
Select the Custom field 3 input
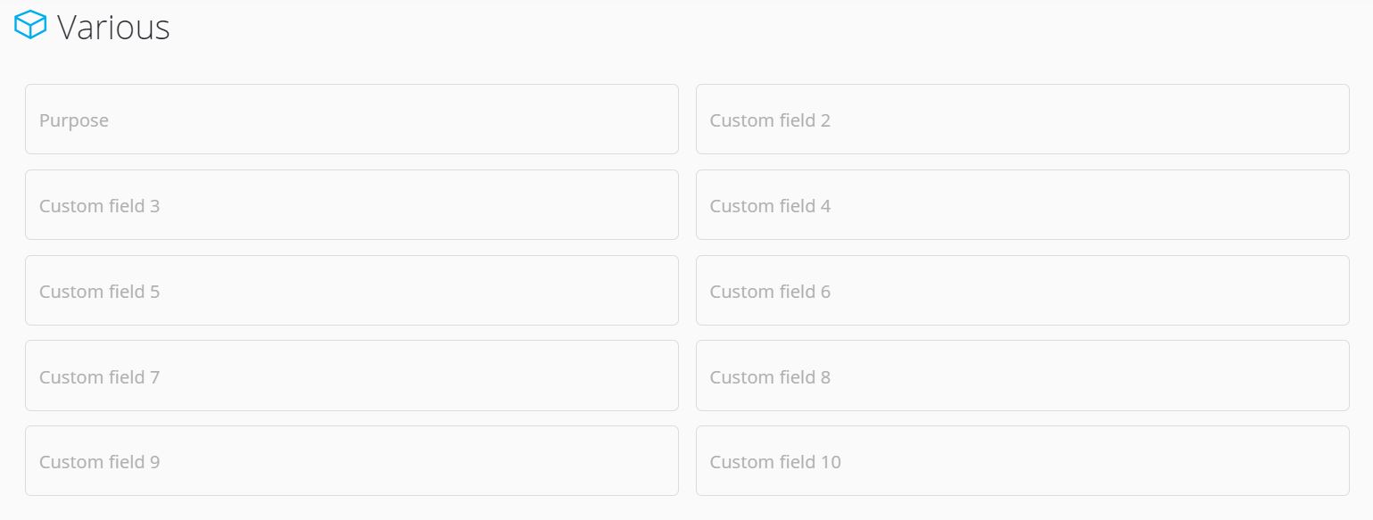(x=352, y=205)
